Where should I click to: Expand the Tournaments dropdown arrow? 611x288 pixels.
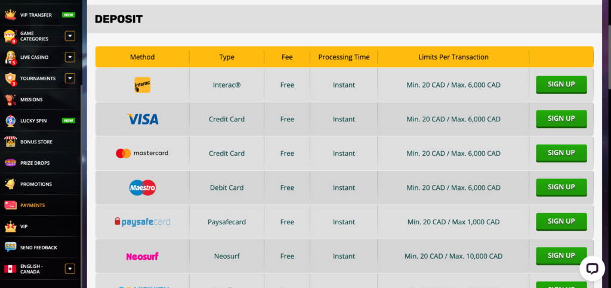tap(70, 78)
